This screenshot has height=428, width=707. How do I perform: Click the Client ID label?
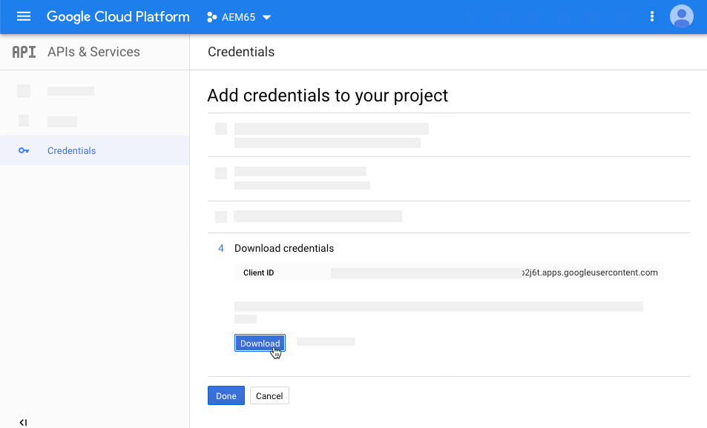[x=258, y=272]
